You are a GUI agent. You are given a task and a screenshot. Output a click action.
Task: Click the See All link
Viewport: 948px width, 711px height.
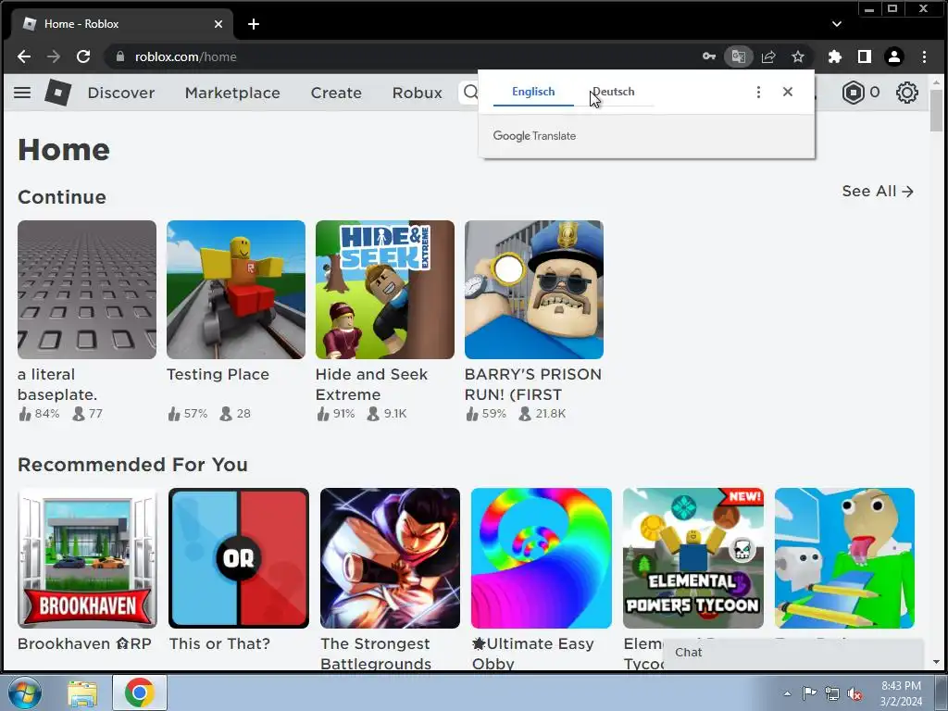(x=878, y=191)
